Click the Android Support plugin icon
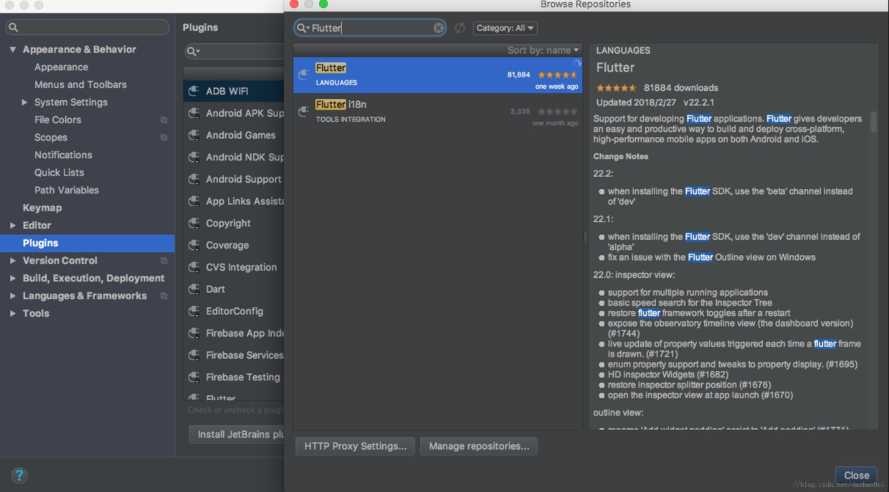Image resolution: width=889 pixels, height=492 pixels. point(194,179)
